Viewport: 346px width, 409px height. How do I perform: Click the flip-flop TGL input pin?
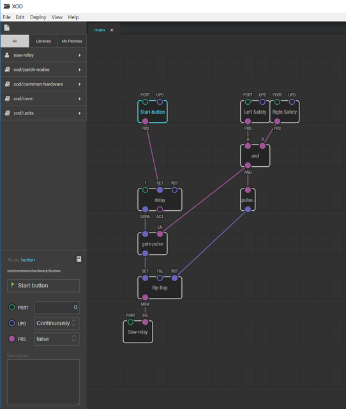click(160, 278)
